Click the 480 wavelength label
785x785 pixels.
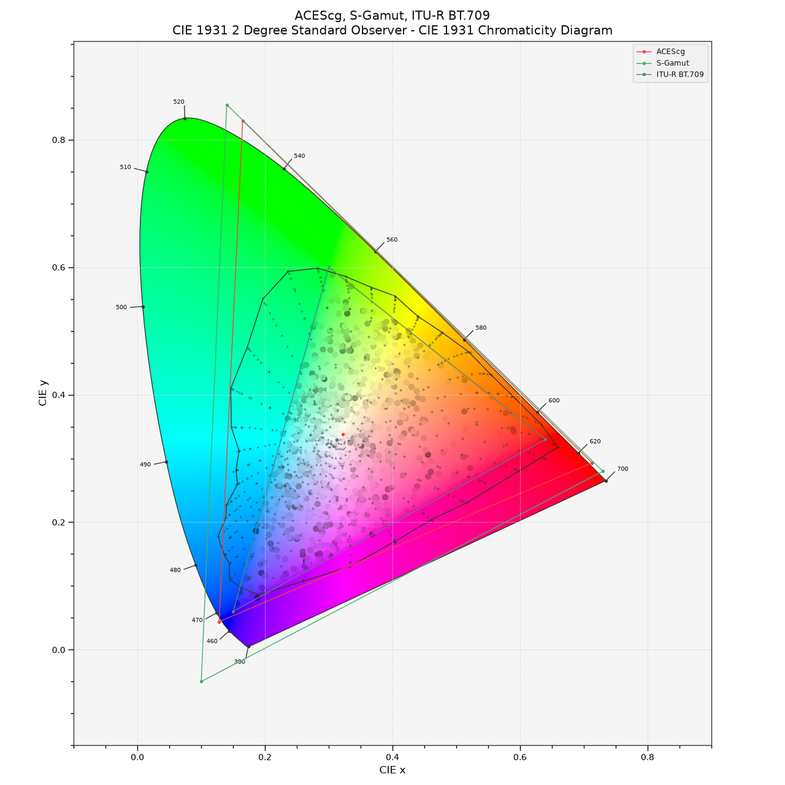click(x=175, y=570)
